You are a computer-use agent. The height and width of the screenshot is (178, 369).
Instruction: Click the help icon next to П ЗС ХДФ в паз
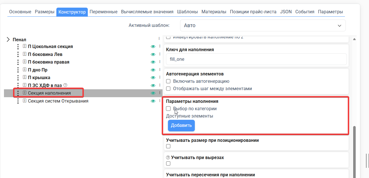click(65, 85)
